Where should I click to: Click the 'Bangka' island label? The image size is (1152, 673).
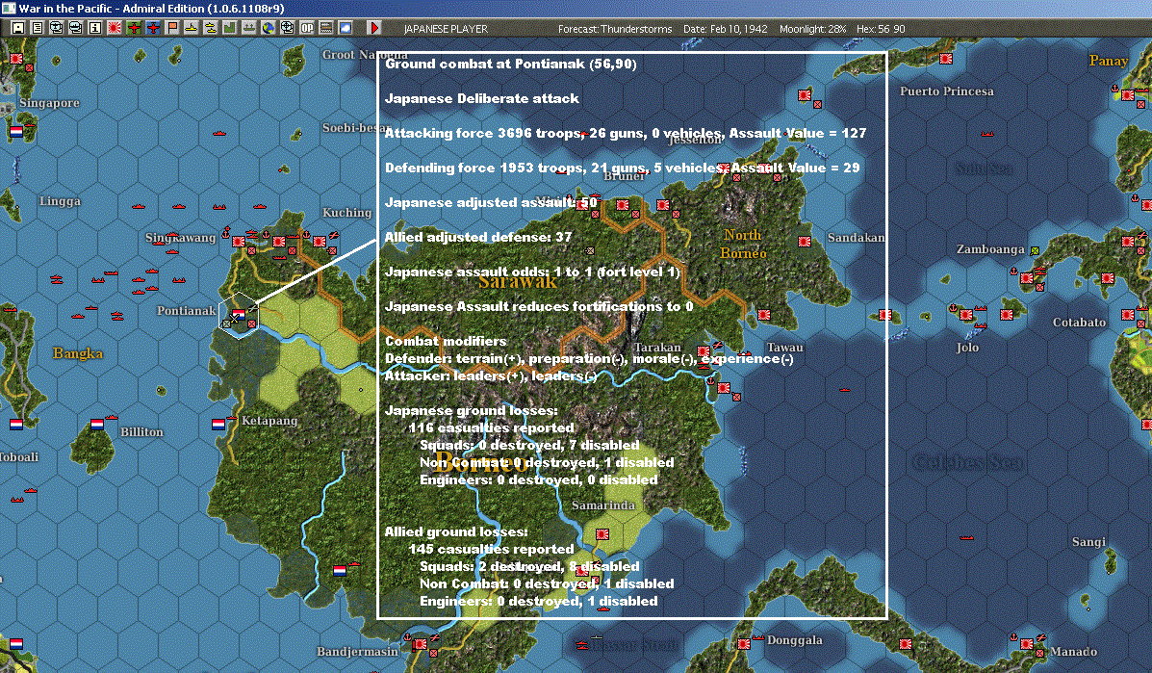pos(78,352)
